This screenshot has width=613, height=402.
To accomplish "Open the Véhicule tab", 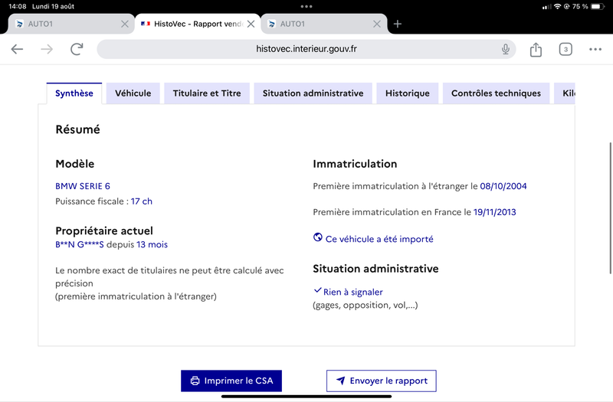I will pyautogui.click(x=133, y=93).
